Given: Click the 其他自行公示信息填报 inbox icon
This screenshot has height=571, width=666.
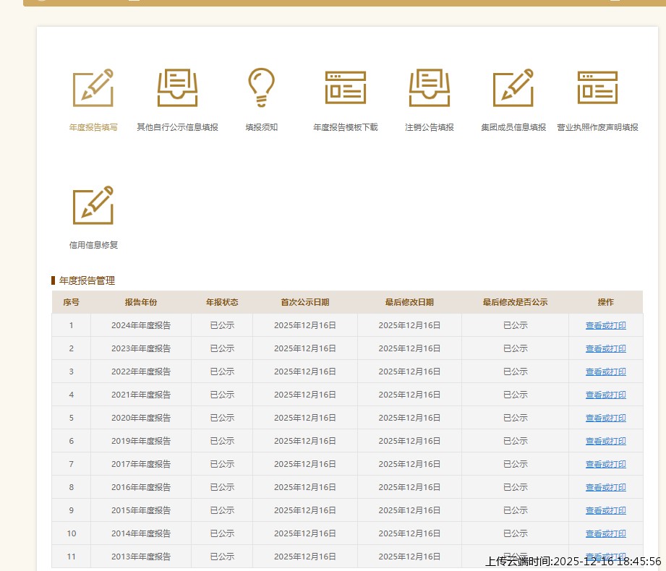Looking at the screenshot, I should [x=177, y=88].
